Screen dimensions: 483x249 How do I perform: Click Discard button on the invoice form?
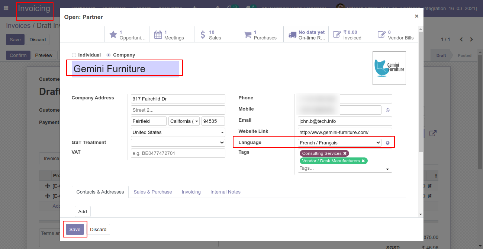(x=38, y=39)
